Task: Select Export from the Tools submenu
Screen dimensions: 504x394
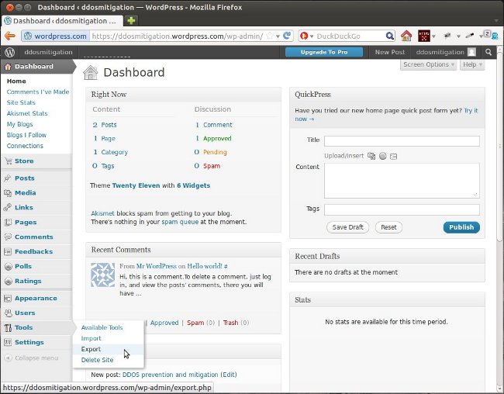Action: (x=91, y=349)
